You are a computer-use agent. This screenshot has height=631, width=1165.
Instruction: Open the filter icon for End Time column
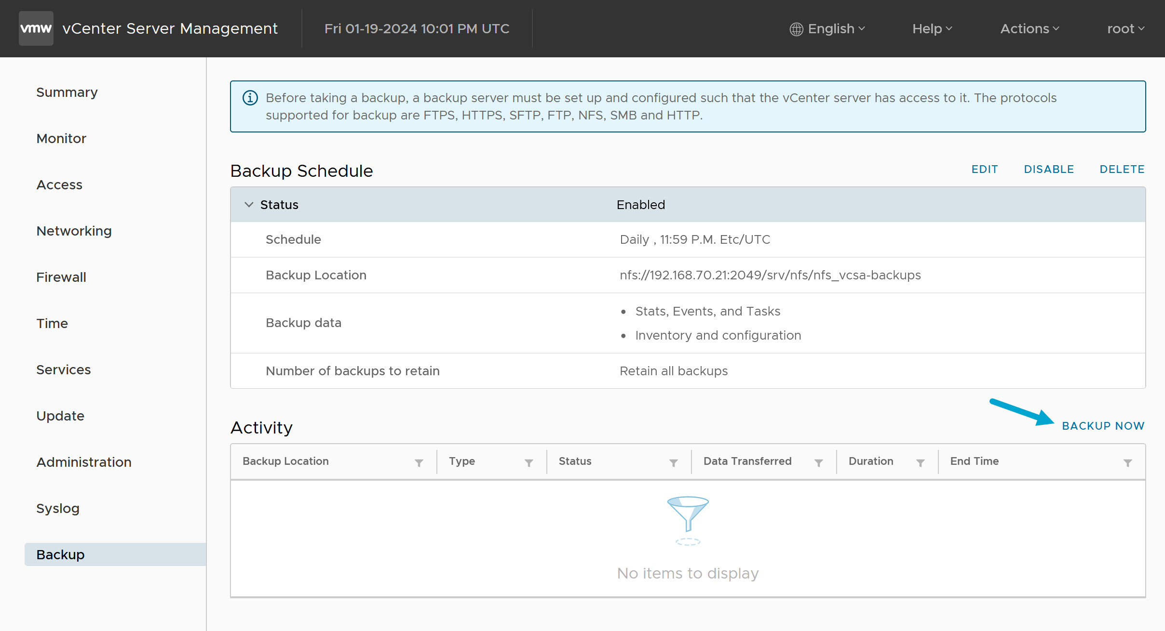point(1127,461)
